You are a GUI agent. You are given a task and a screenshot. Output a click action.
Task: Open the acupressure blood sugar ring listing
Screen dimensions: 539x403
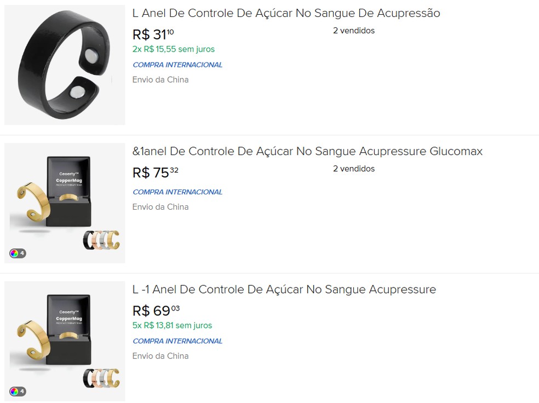[x=285, y=13]
